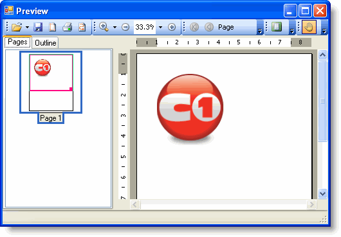Expand the Open file dropdown arrow
Image resolution: width=341 pixels, height=237 pixels.
[27, 28]
